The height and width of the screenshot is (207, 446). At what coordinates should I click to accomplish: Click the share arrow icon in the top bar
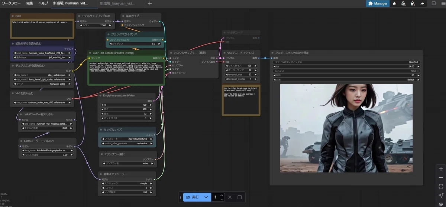(422, 3)
